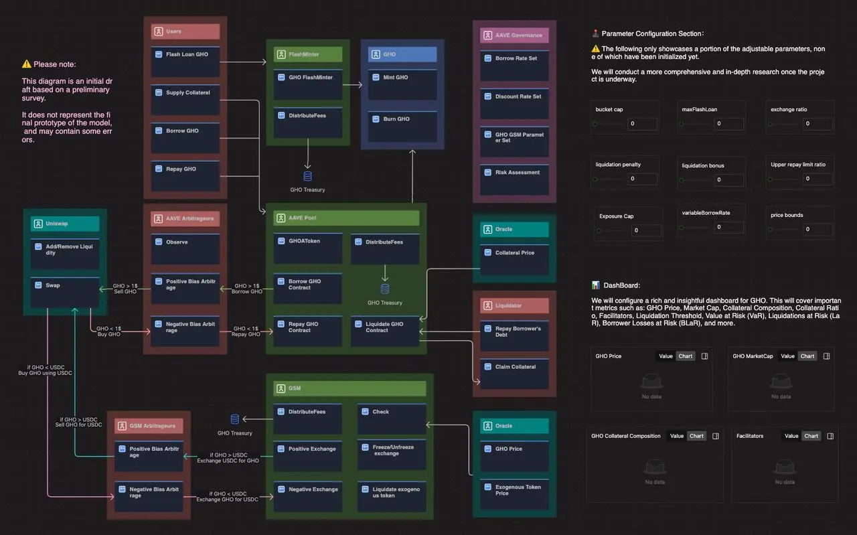Click the GHO Treasury database icon beside GSM DistributeFees
Image resolution: width=857 pixels, height=535 pixels.
(235, 419)
